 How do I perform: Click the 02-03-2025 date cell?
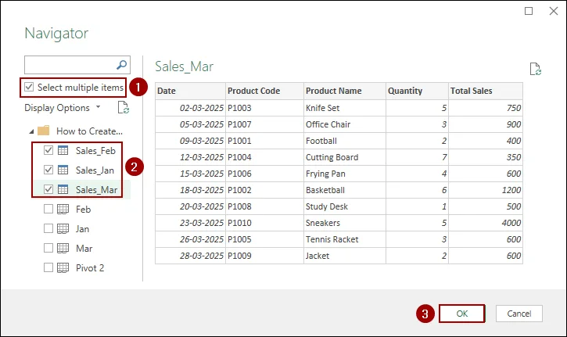click(x=190, y=108)
